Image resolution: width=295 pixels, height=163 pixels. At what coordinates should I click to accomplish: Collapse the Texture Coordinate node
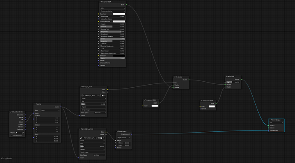click(11, 112)
